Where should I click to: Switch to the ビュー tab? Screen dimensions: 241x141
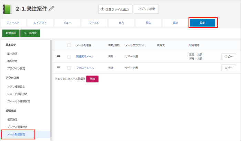pyautogui.click(x=67, y=23)
